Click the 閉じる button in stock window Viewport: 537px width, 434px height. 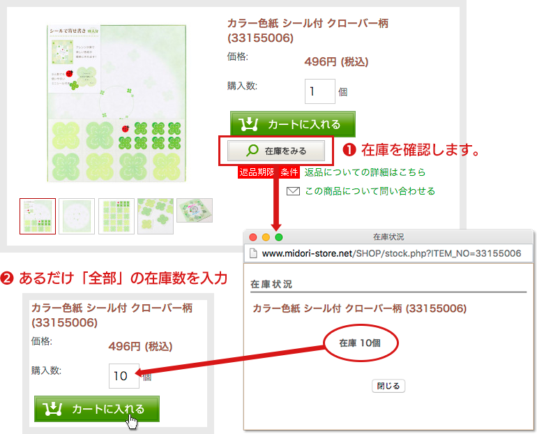point(388,386)
